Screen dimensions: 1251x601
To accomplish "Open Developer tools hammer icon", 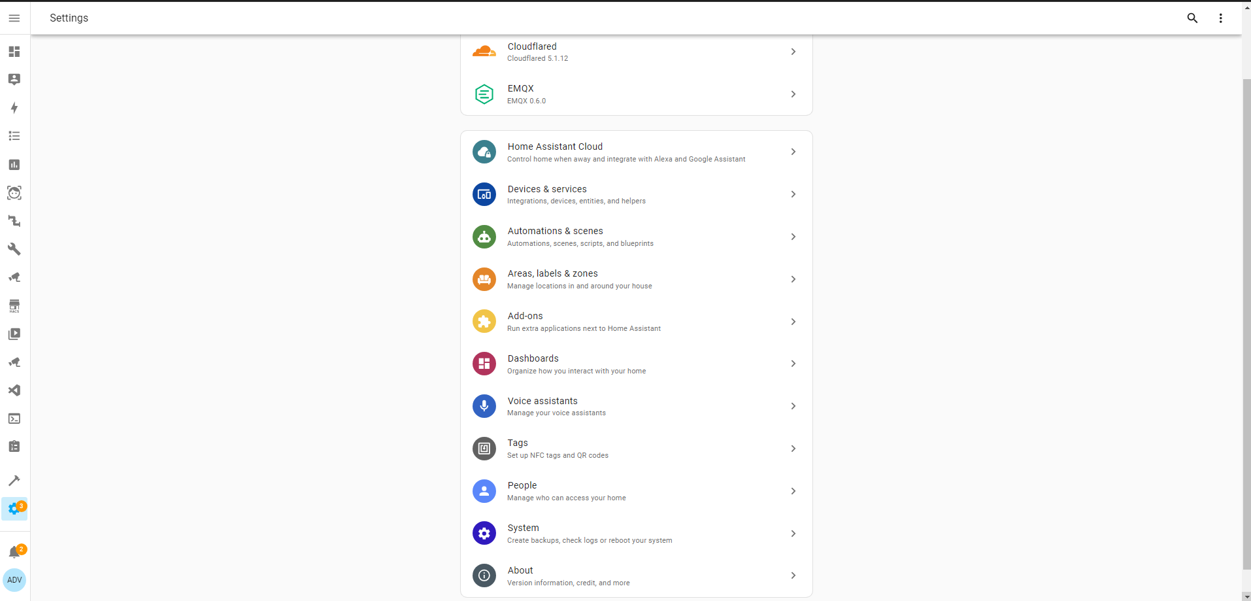I will [14, 481].
